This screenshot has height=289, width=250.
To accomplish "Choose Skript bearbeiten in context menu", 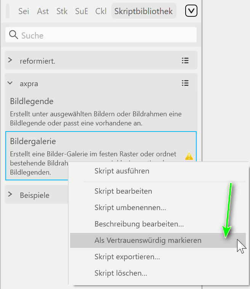I will 158,191.
